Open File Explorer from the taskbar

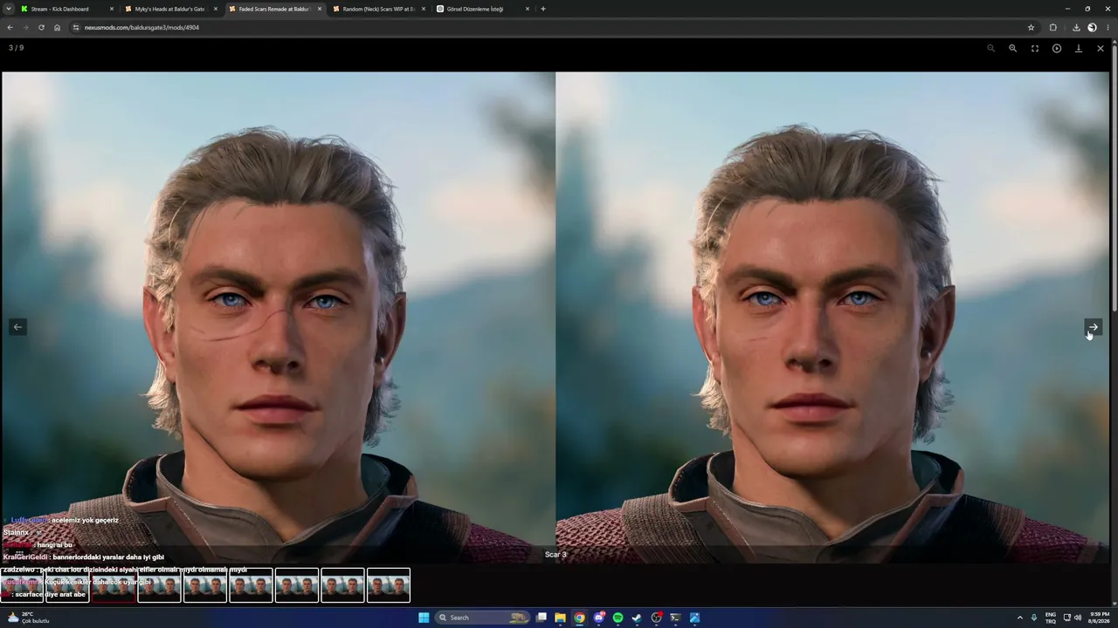560,618
